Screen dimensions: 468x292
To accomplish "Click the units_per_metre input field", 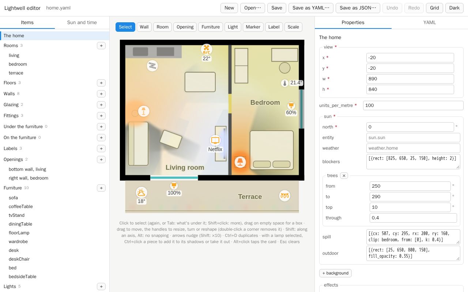I will (413, 105).
